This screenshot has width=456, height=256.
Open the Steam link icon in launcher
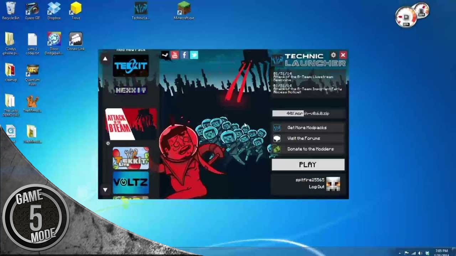pyautogui.click(x=165, y=55)
